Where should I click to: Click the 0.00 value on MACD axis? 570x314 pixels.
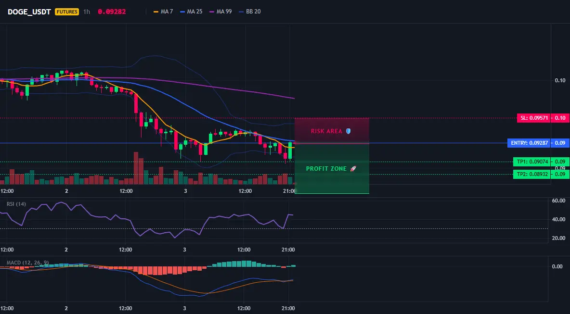pyautogui.click(x=557, y=266)
